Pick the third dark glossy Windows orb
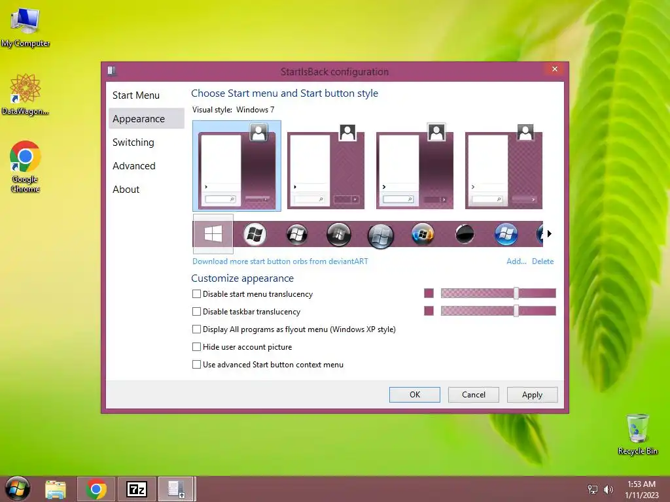The image size is (670, 502). pos(296,235)
